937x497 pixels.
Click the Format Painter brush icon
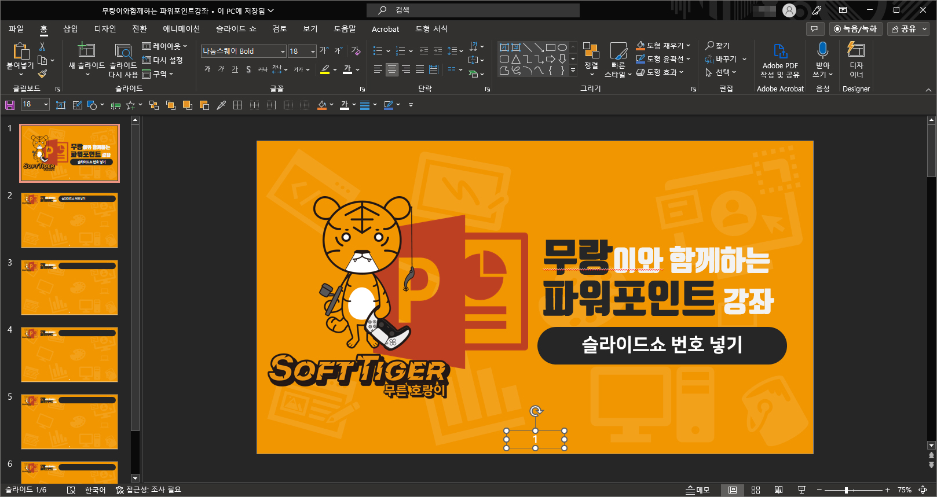pos(42,73)
